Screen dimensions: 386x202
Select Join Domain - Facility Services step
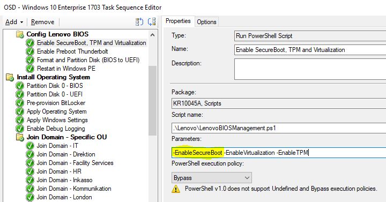(75, 163)
